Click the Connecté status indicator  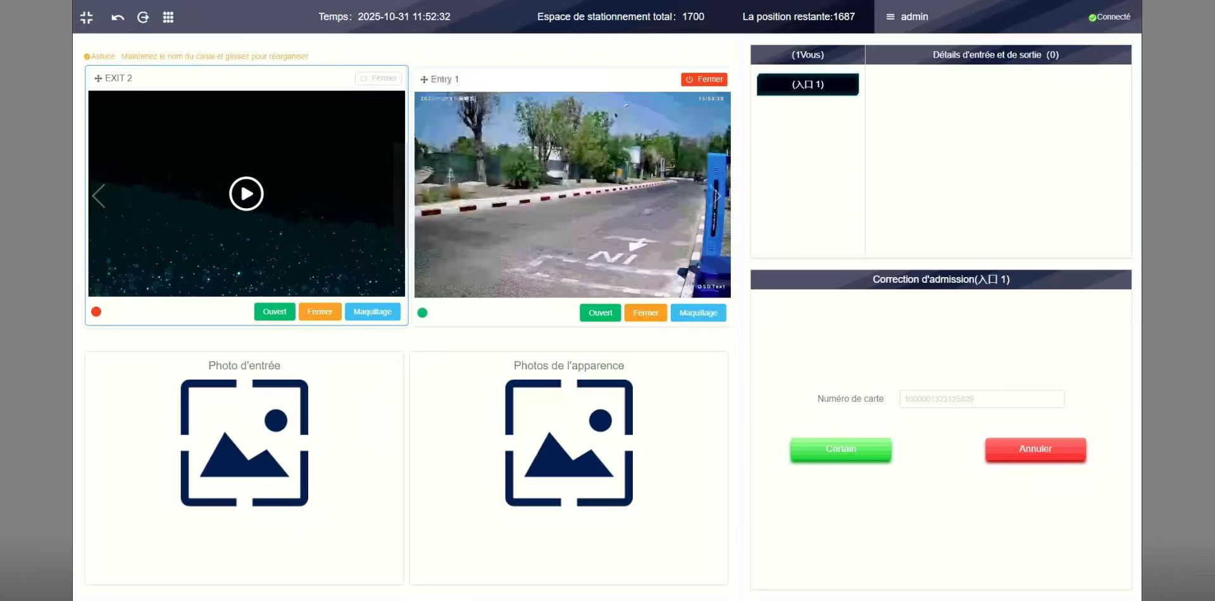[1109, 17]
